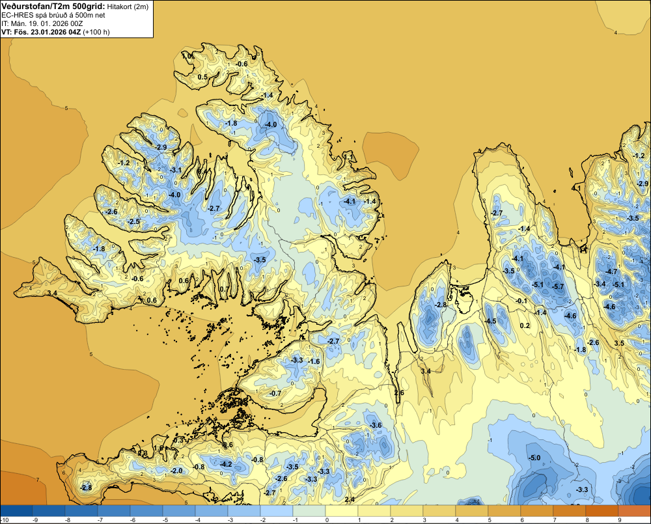The width and height of the screenshot is (651, 524).
Task: Click the '0.7' temperature value
Action: pos(224,290)
